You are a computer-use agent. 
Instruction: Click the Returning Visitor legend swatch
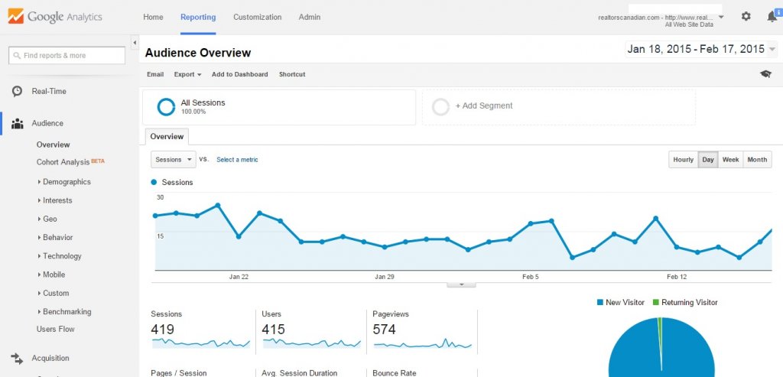tap(655, 303)
